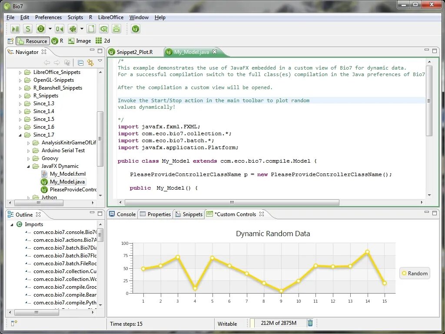Screen dimensions: 445x334
Task: Collapse the JavaFX Dynamic folder
Action: click(28, 167)
